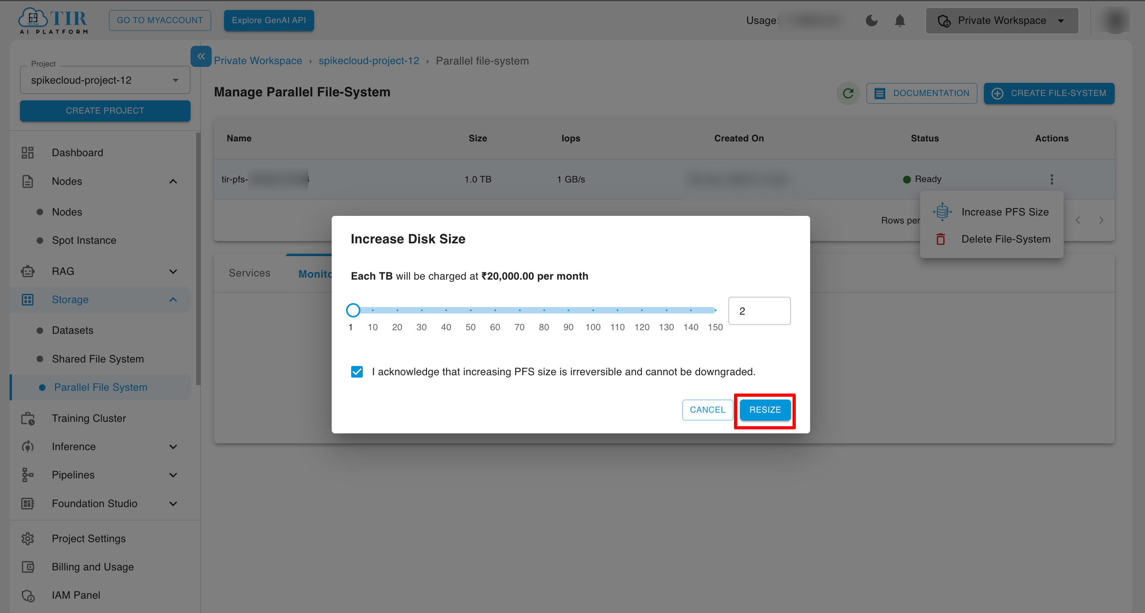
Task: Open the Dashboard panel icon
Action: (x=28, y=153)
